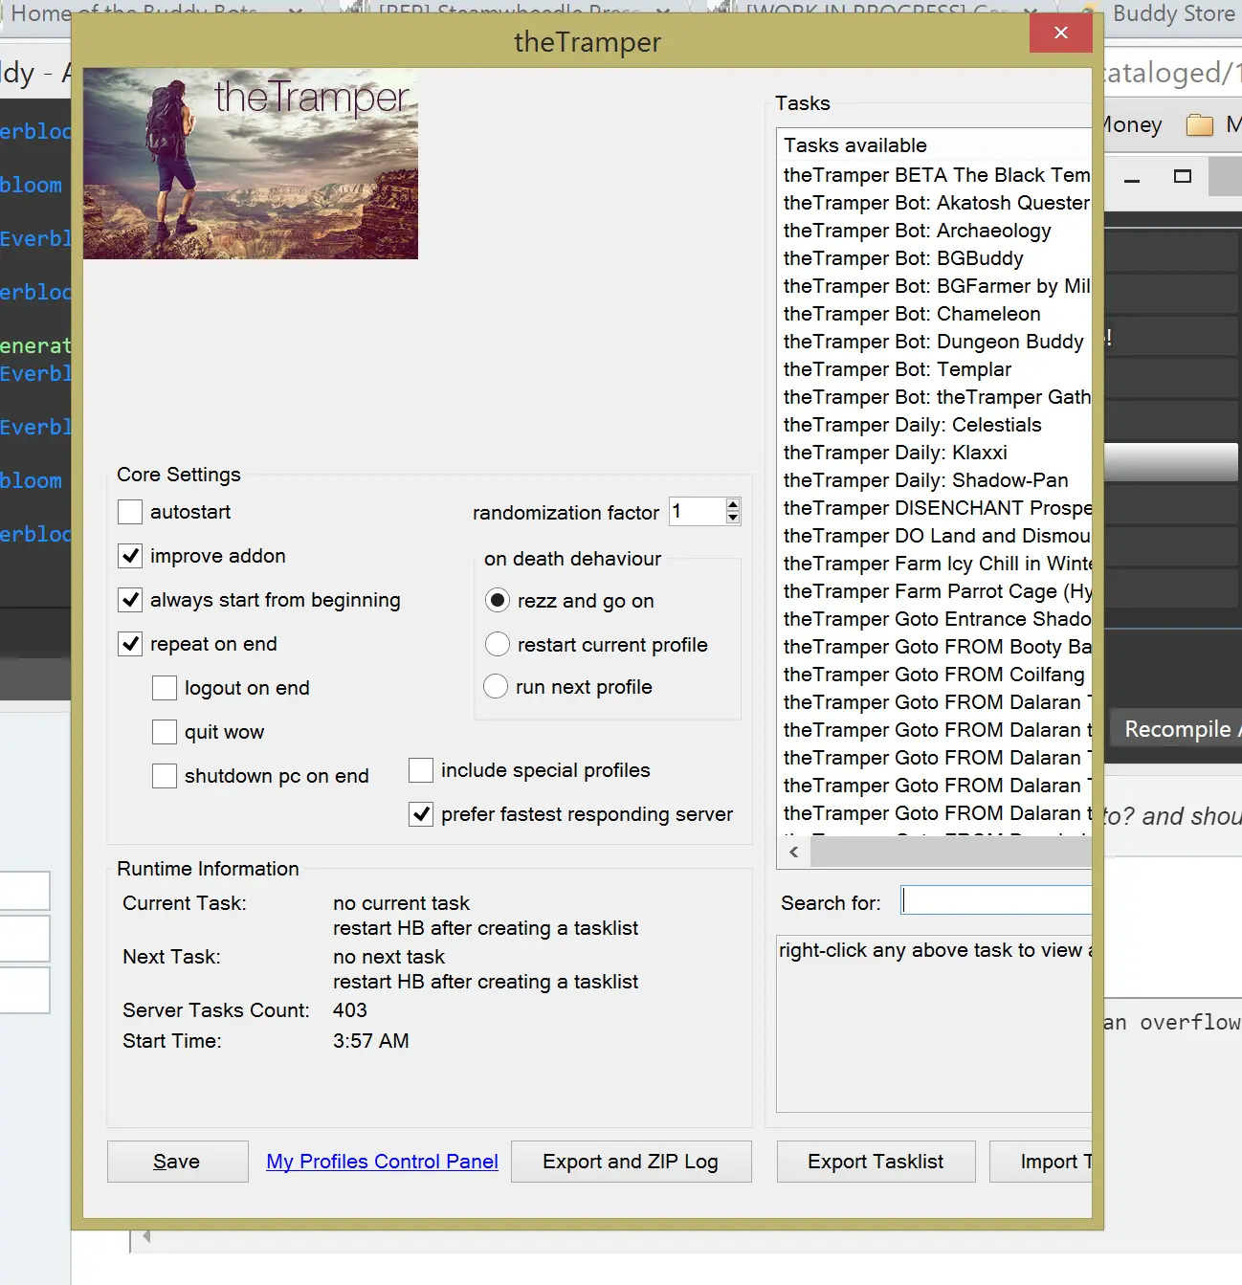Click theTramper hiker banner image
The width and height of the screenshot is (1242, 1285).
click(x=251, y=164)
